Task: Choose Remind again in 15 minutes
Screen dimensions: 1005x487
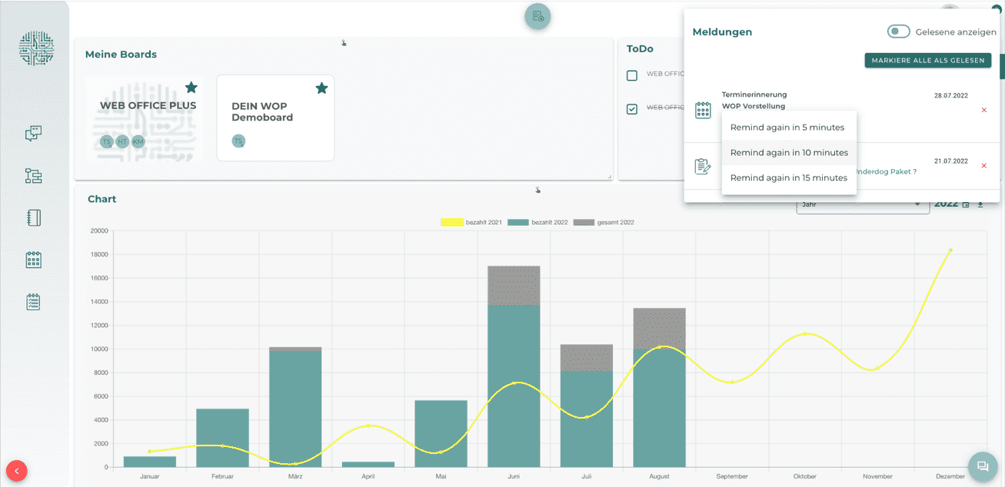Action: [789, 178]
